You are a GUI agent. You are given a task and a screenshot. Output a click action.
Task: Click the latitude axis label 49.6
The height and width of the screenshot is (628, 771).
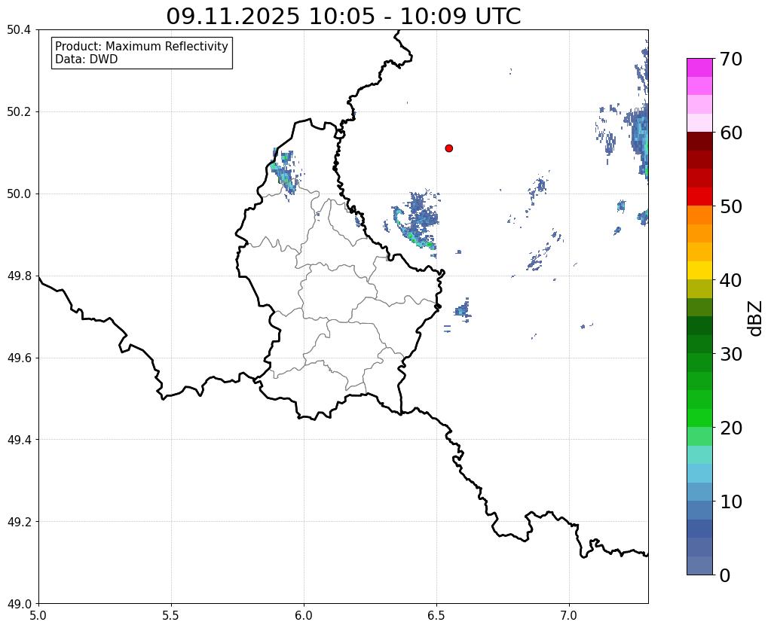click(x=19, y=358)
